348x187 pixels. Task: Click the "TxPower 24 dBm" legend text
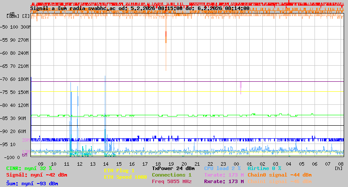click(x=173, y=168)
